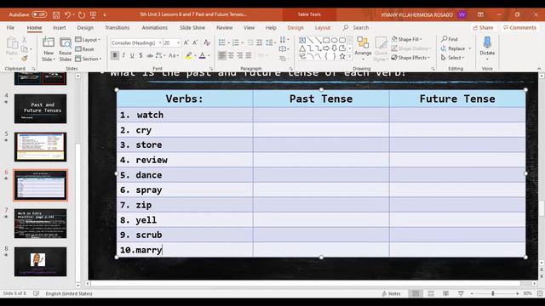
Task: Click the Find button
Action: 450,39
